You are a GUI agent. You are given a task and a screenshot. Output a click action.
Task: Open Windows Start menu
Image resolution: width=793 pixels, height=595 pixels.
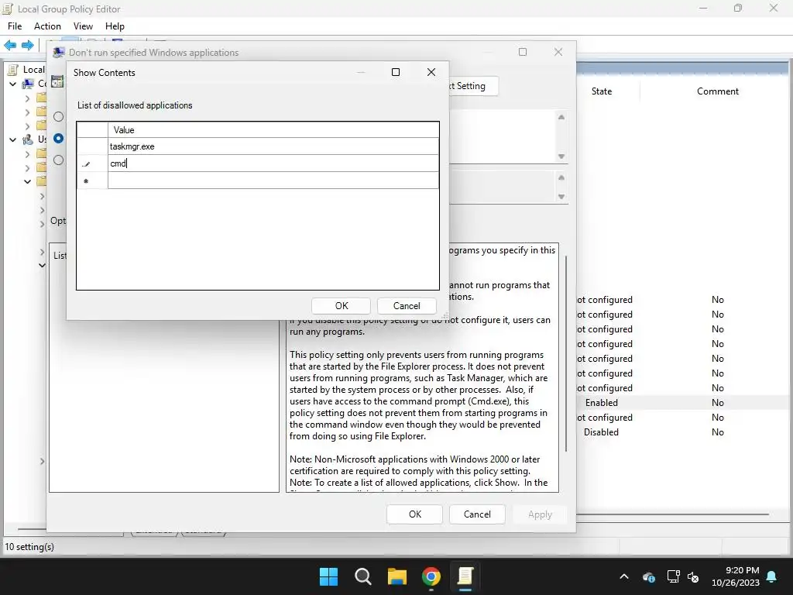(328, 576)
